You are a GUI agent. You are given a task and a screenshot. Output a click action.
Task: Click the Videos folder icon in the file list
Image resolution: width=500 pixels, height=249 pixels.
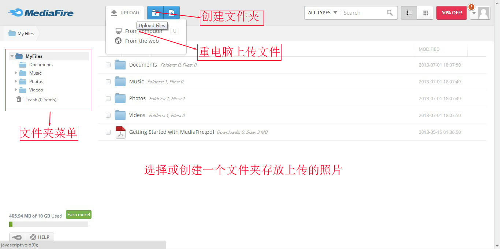pos(120,115)
